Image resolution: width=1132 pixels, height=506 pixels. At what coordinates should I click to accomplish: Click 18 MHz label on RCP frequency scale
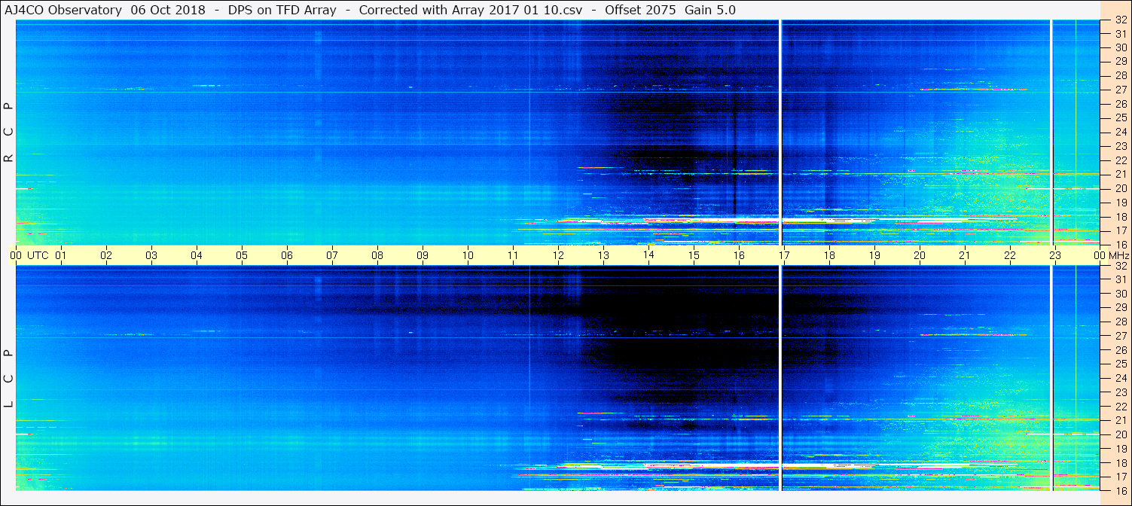pyautogui.click(x=1121, y=217)
